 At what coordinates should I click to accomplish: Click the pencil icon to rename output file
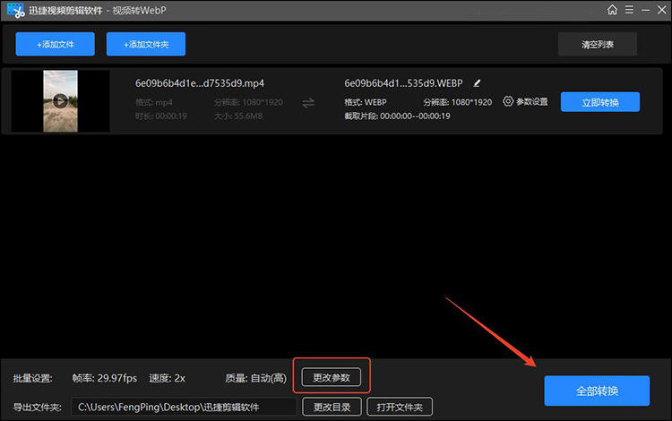tap(477, 83)
